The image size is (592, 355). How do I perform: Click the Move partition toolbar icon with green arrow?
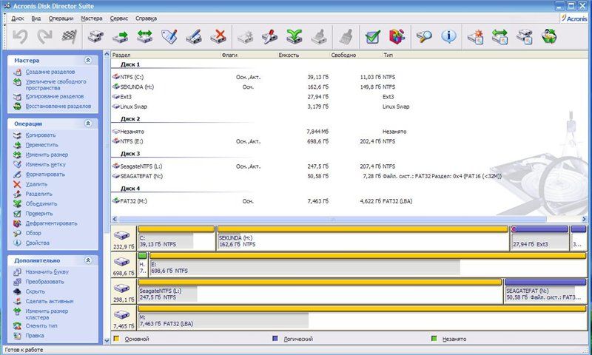[x=121, y=36]
